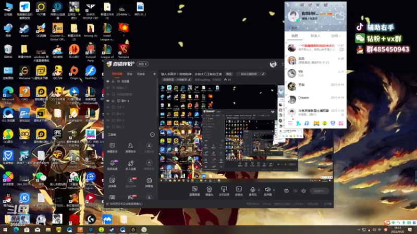
Task: Click the QQ profile avatar
Action: [x=293, y=16]
